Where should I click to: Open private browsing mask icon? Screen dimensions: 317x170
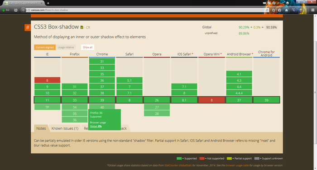264,3
